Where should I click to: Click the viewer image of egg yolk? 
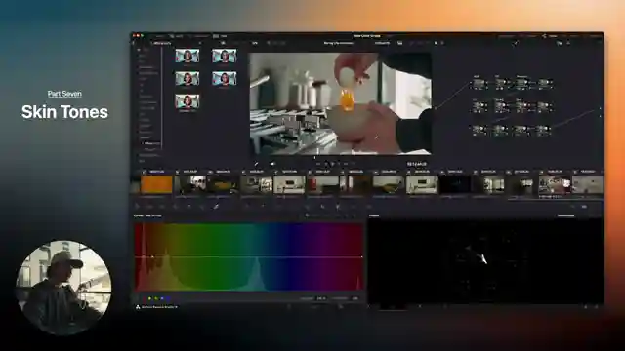[340, 103]
